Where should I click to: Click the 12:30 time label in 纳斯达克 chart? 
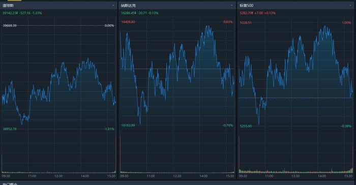(177, 176)
